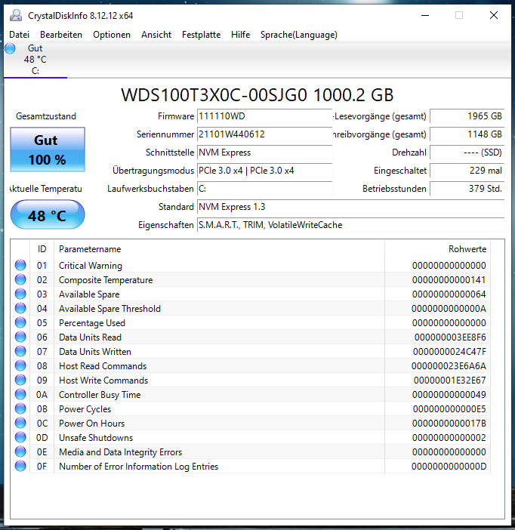
Task: Select the C: drive status orb icon
Action: [10, 48]
